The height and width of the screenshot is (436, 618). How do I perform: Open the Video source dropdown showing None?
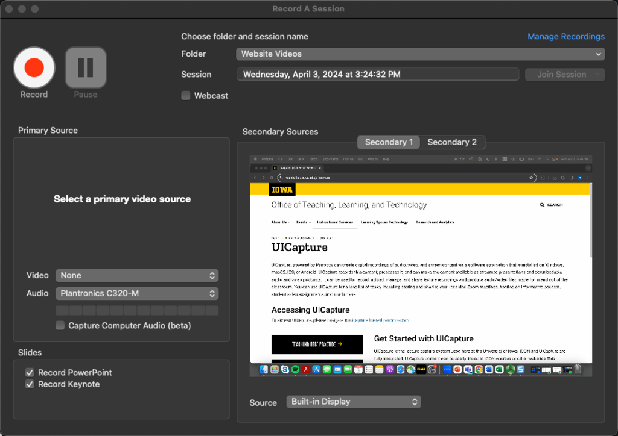pyautogui.click(x=137, y=275)
